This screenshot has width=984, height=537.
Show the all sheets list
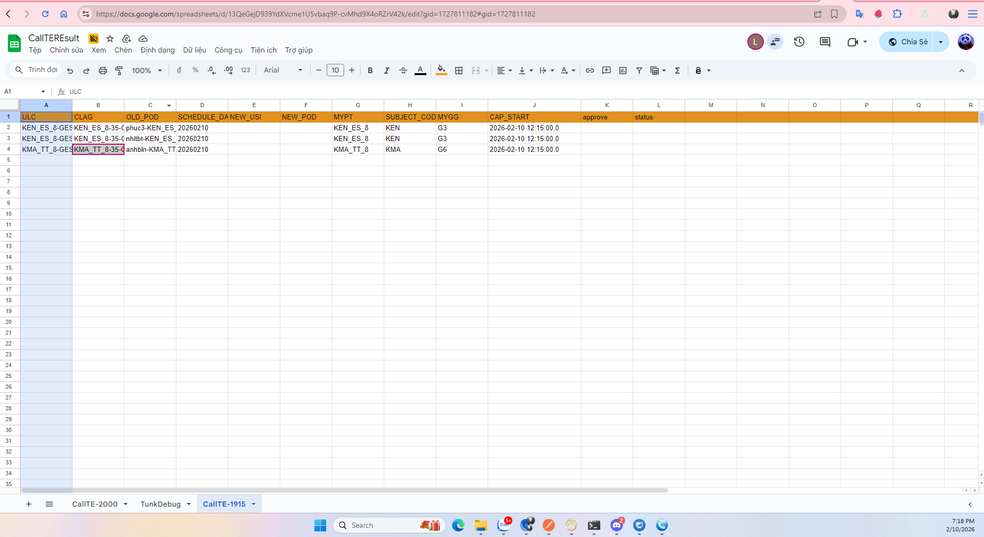pyautogui.click(x=49, y=504)
